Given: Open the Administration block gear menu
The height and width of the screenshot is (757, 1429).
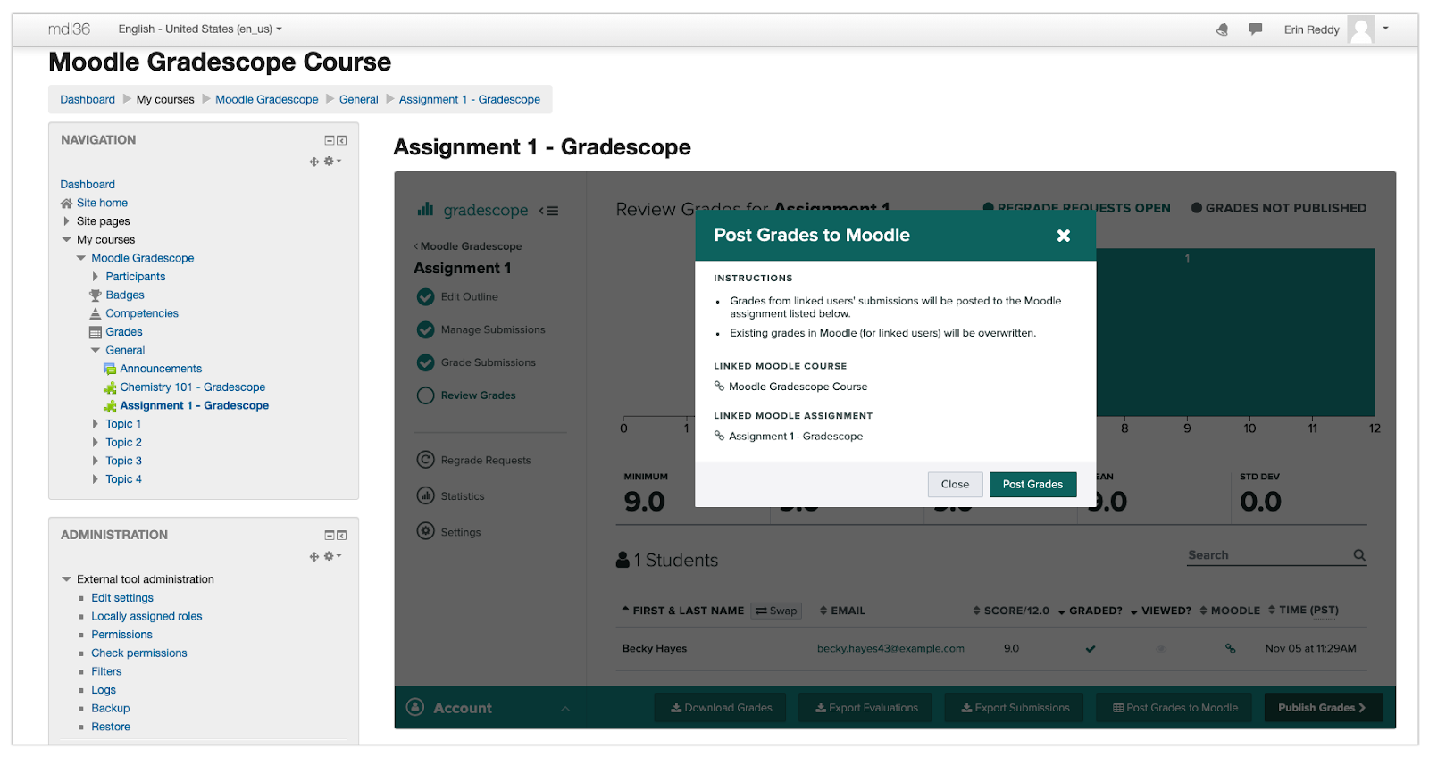Looking at the screenshot, I should (x=332, y=556).
